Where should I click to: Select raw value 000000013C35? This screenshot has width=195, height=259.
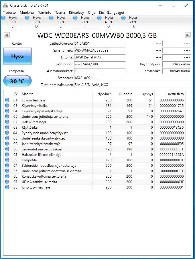(172, 127)
